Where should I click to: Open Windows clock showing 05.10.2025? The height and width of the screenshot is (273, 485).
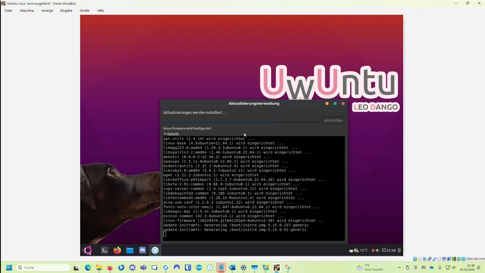467,267
